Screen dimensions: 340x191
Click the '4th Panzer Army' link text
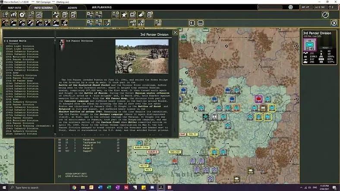pyautogui.click(x=116, y=98)
